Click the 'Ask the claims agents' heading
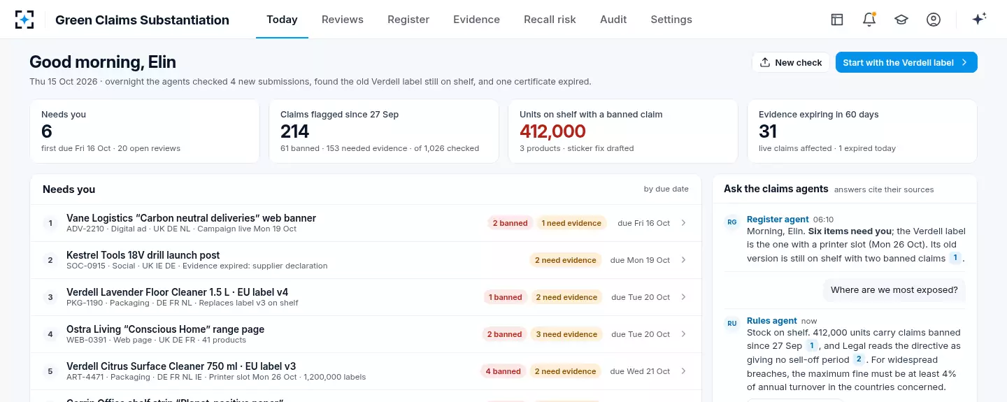 tap(776, 189)
